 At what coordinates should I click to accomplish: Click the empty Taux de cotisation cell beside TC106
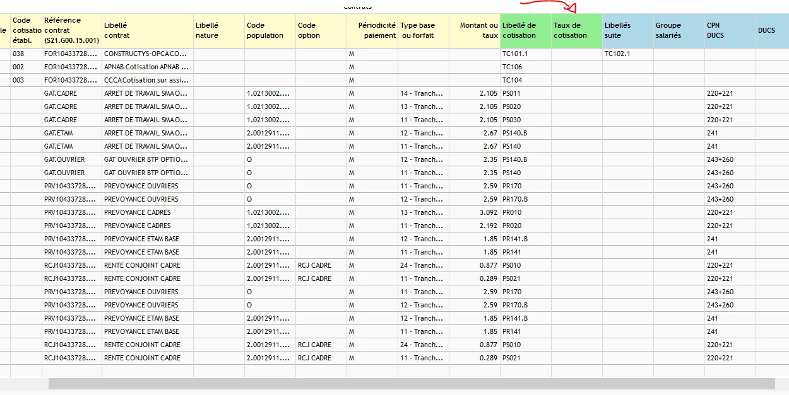pos(577,67)
